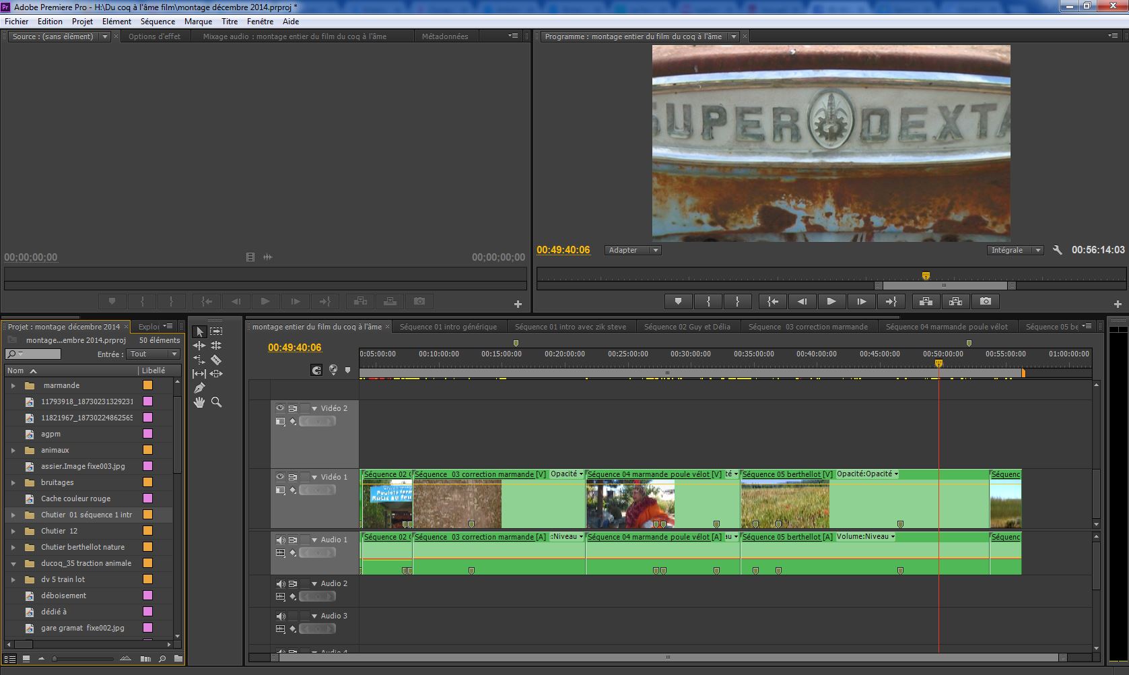Switch Project panel to icon view
Image resolution: width=1129 pixels, height=675 pixels.
(x=26, y=659)
